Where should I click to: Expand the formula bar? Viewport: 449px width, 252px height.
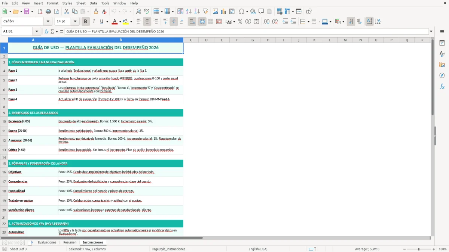coord(431,31)
